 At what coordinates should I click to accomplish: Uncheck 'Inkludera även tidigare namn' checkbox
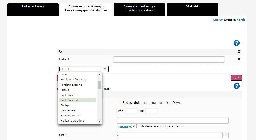point(134,126)
